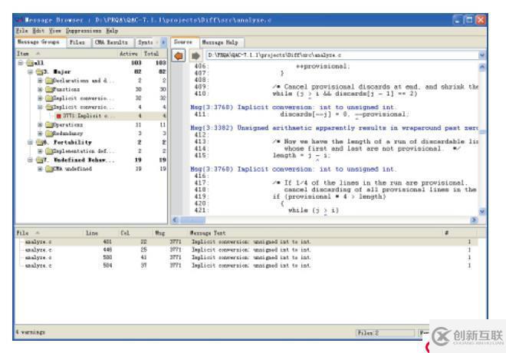
Task: Select the analyze.c row at line 448
Action: (x=247, y=250)
